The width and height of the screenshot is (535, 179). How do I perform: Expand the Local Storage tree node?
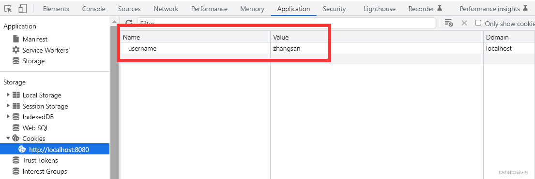(x=8, y=95)
